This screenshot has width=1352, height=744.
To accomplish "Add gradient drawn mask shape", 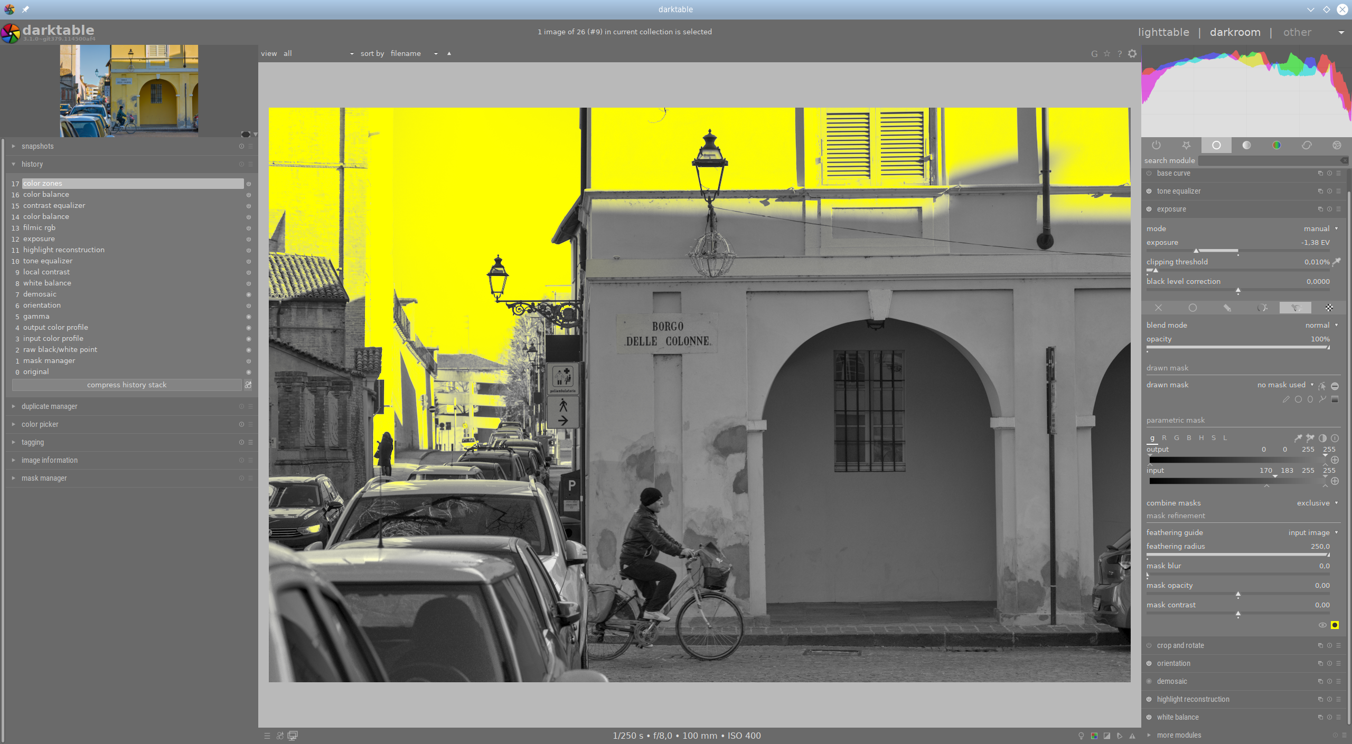I will 1335,399.
